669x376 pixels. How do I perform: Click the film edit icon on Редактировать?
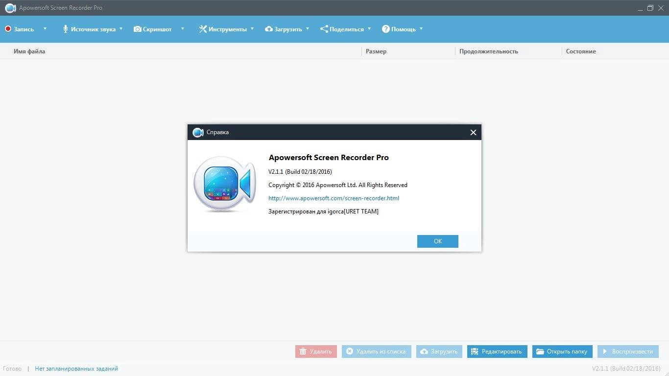click(x=475, y=352)
